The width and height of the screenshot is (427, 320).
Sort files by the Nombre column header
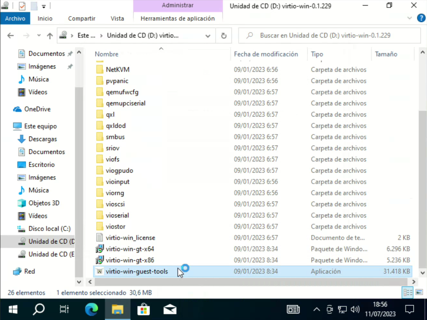[x=107, y=54]
